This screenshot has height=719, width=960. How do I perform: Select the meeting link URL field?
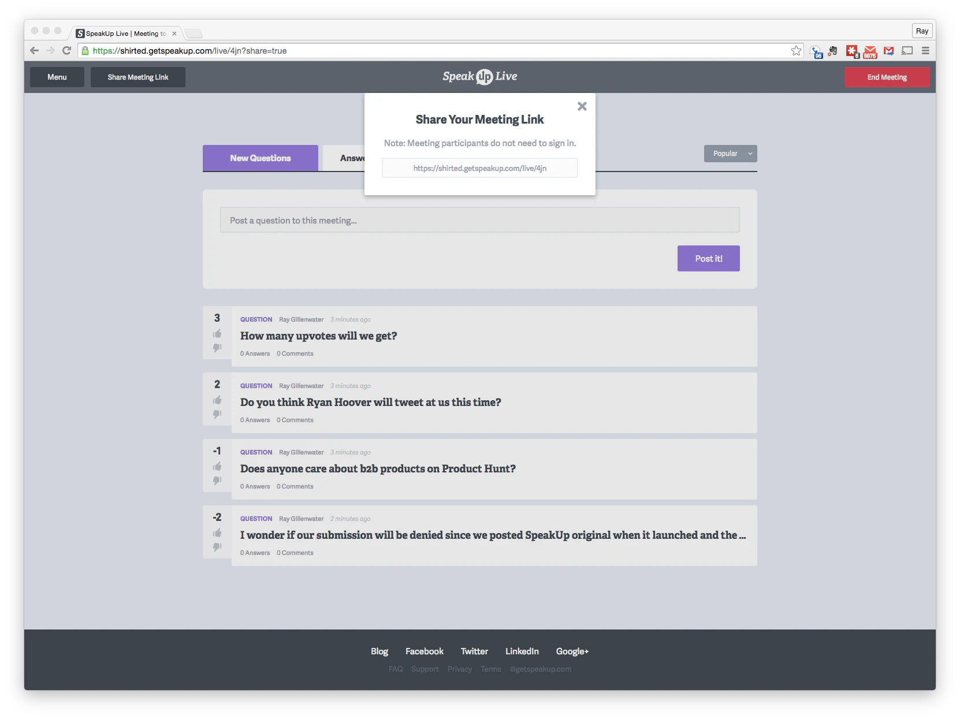[x=480, y=168]
